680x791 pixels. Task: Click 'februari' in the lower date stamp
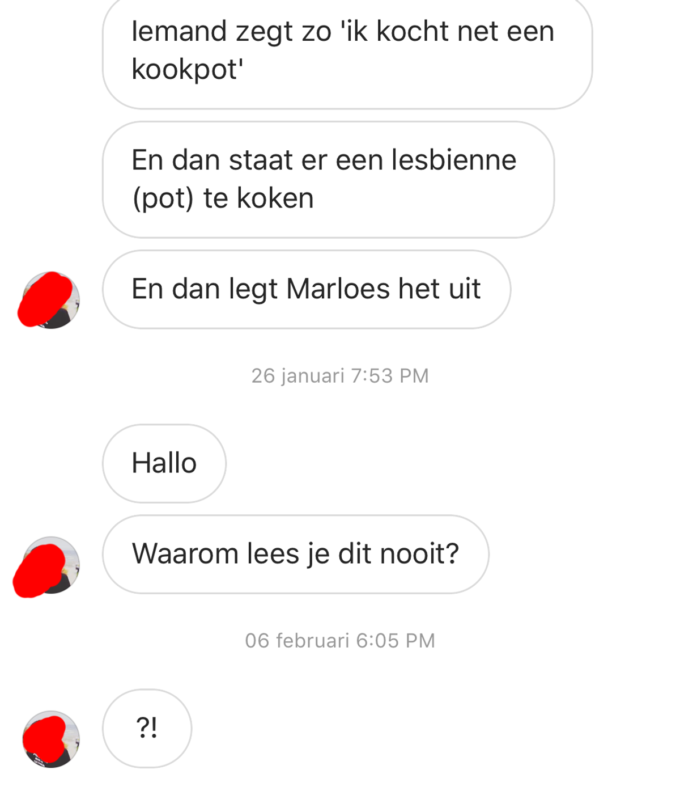(x=313, y=641)
